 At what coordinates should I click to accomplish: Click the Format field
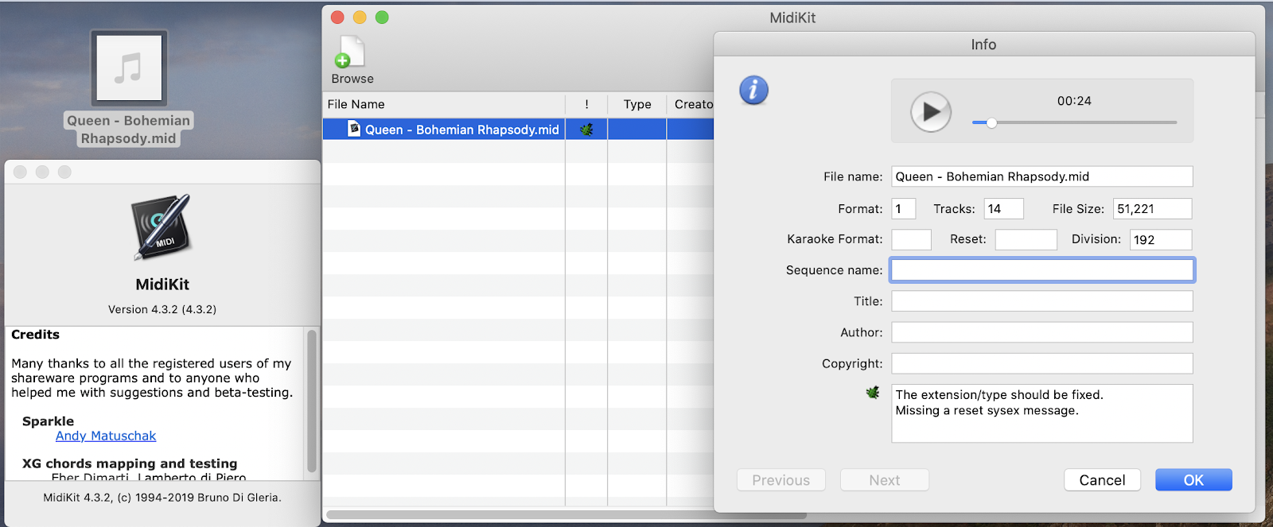[x=903, y=209]
